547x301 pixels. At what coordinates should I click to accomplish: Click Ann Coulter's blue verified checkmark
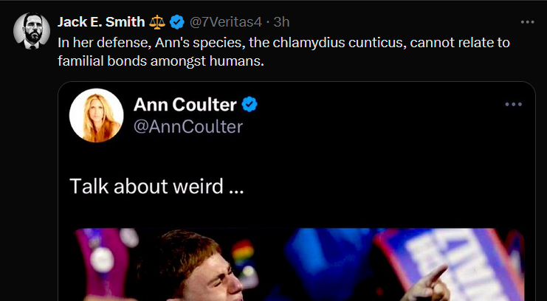(x=250, y=105)
